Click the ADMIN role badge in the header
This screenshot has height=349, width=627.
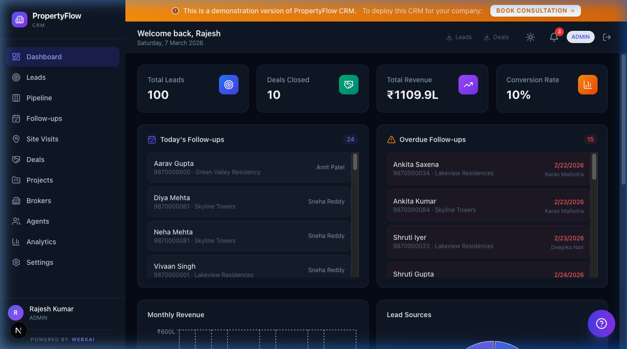coord(580,37)
